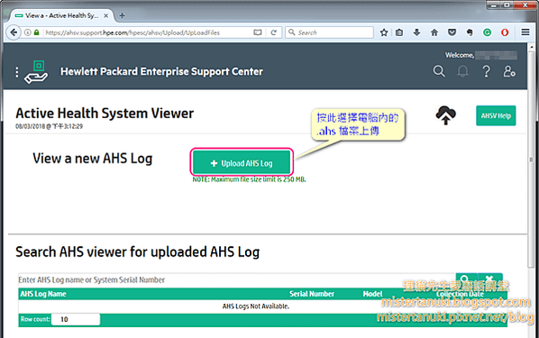
Task: Reload the page with refresh icon
Action: [274, 32]
